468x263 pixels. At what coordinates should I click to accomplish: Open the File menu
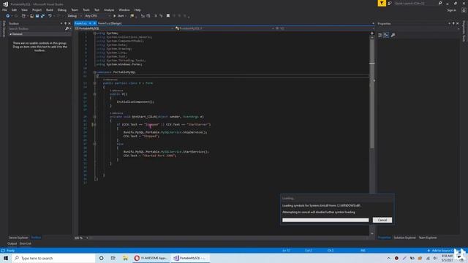point(4,9)
